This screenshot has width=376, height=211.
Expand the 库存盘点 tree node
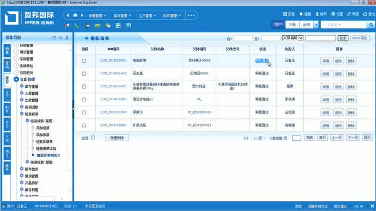(22, 169)
